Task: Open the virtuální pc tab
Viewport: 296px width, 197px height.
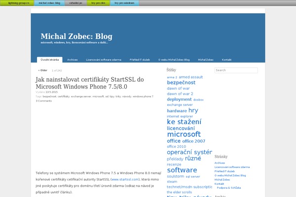Action: pyautogui.click(x=75, y=3)
